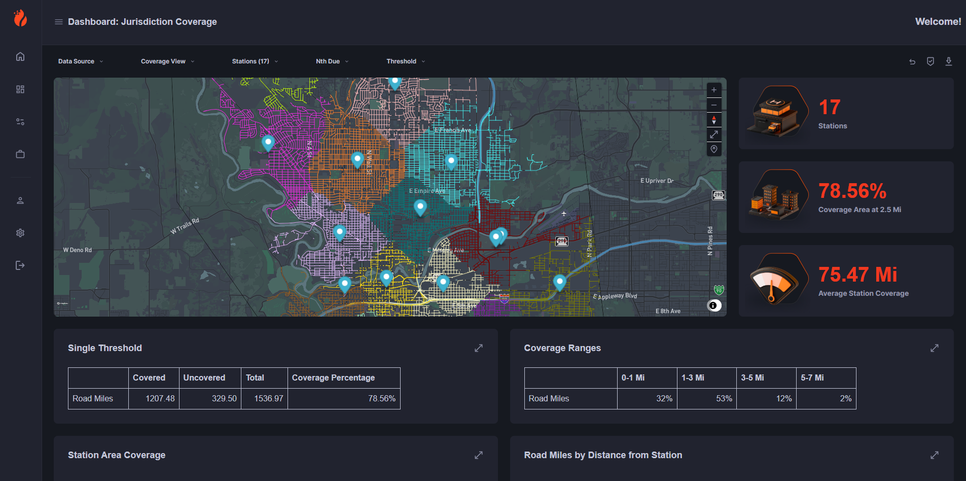Viewport: 966px width, 481px height.
Task: Reset map compass orientation
Action: click(x=713, y=120)
